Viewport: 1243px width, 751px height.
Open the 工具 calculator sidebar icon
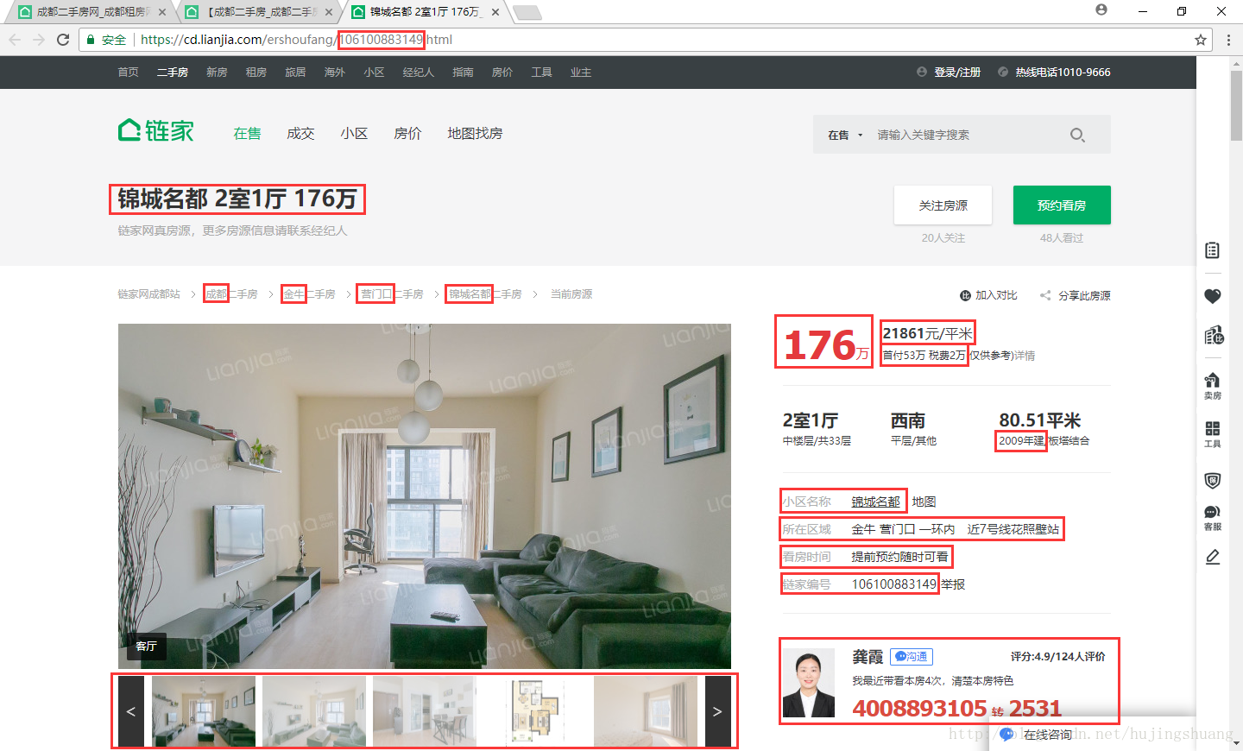click(1212, 434)
